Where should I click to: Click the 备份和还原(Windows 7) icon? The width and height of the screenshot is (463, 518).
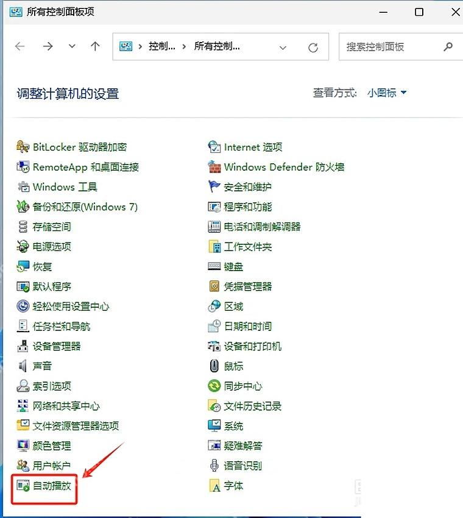(x=23, y=207)
